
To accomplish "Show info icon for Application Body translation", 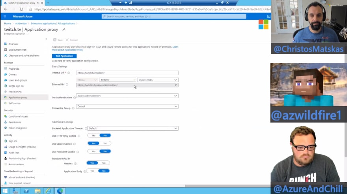I will tap(84, 172).
